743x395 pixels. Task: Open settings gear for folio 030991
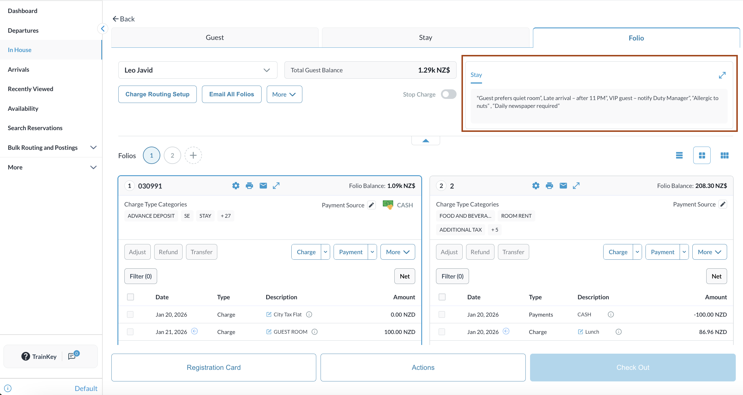click(x=236, y=186)
